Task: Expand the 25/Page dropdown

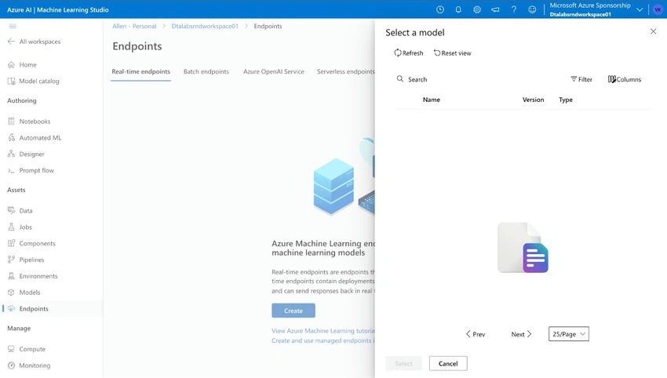Action: [x=569, y=334]
